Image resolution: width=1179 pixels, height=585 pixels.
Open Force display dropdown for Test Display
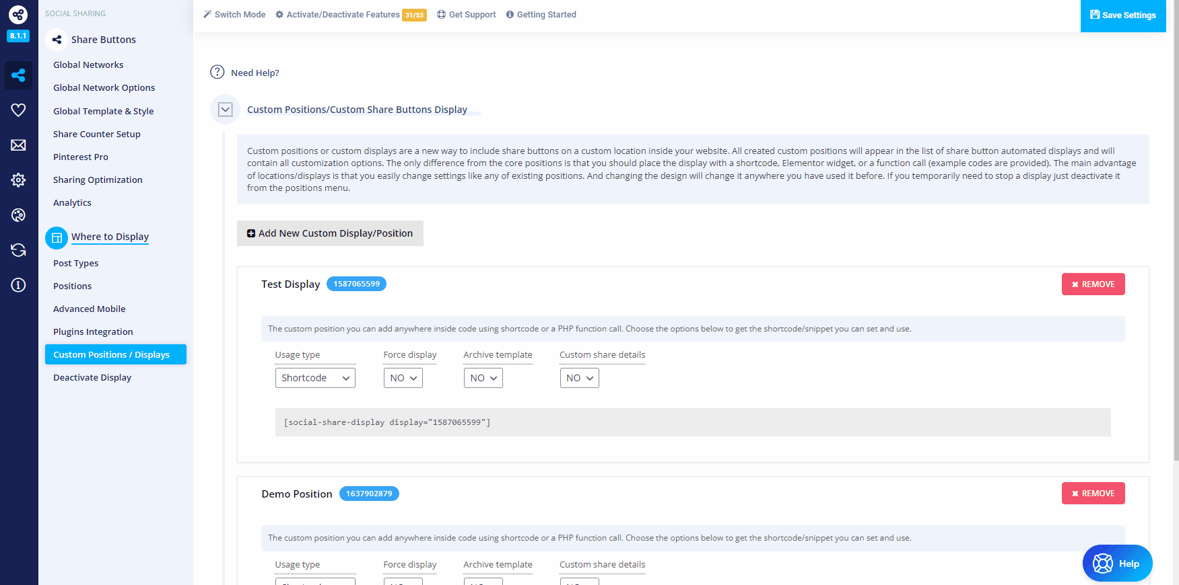point(403,378)
